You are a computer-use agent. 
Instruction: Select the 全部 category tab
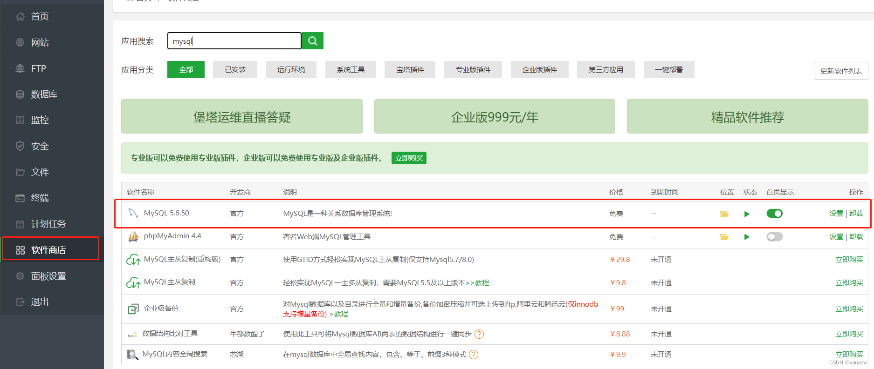186,70
